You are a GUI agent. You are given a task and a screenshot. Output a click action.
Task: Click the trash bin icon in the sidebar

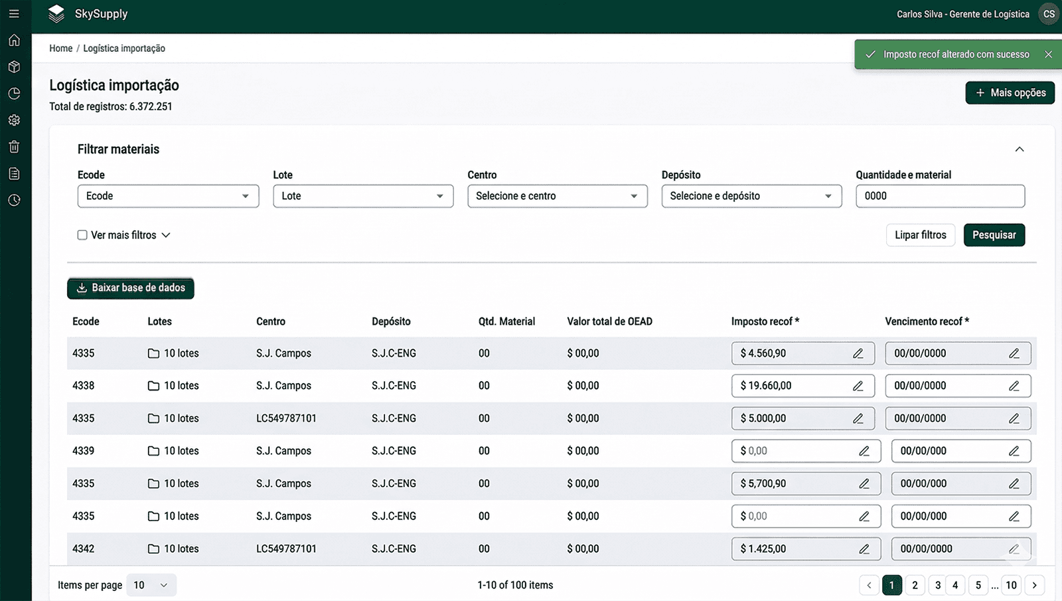point(14,147)
